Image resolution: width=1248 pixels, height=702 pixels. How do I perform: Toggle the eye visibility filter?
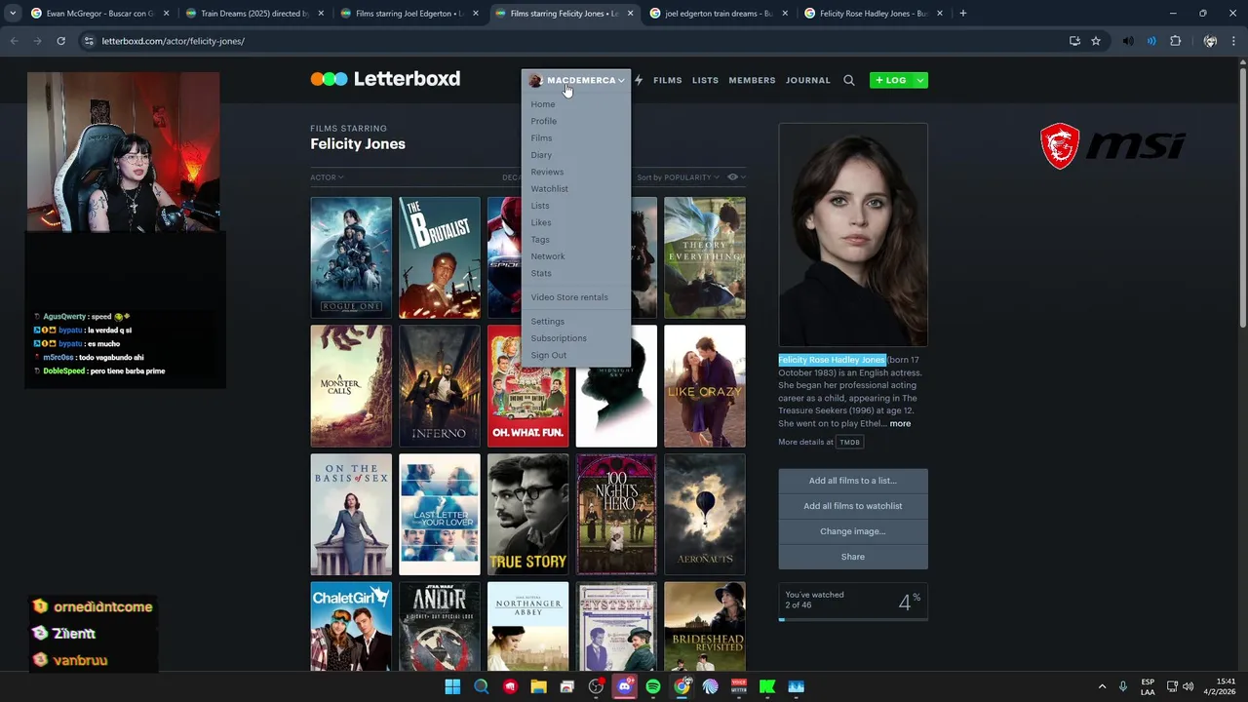[x=736, y=177]
